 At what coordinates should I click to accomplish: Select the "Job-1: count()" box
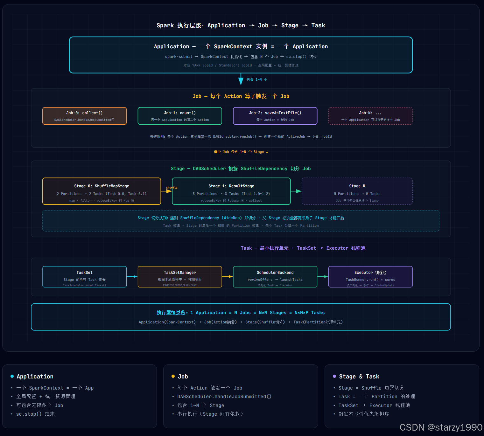[x=180, y=116]
